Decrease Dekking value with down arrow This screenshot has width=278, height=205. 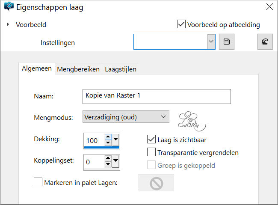[108, 143]
